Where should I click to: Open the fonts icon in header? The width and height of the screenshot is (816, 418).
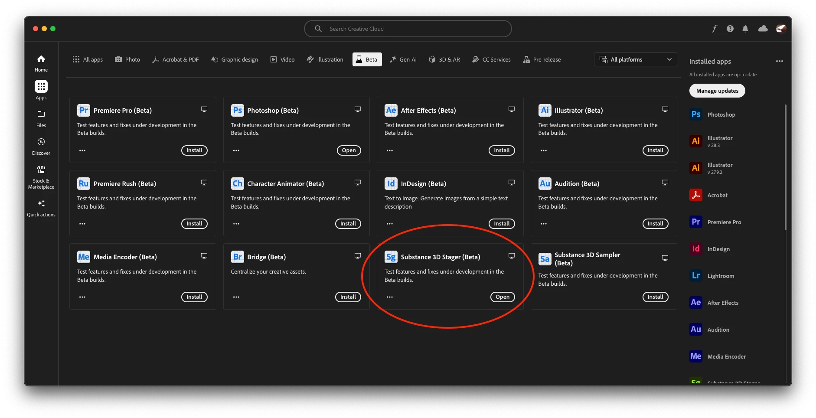pyautogui.click(x=714, y=29)
